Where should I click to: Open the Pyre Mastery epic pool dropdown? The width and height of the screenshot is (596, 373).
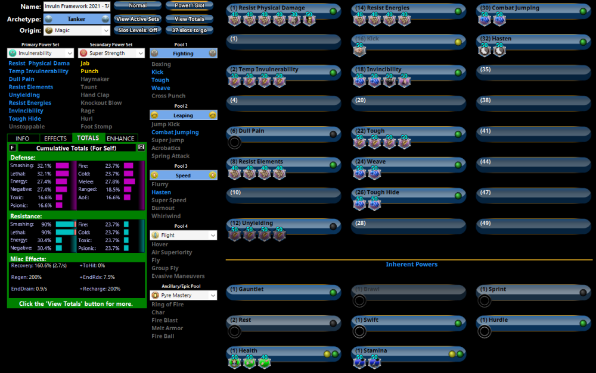(x=183, y=295)
